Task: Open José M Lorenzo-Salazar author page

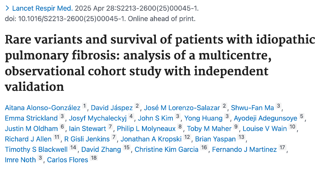Action: [182, 108]
